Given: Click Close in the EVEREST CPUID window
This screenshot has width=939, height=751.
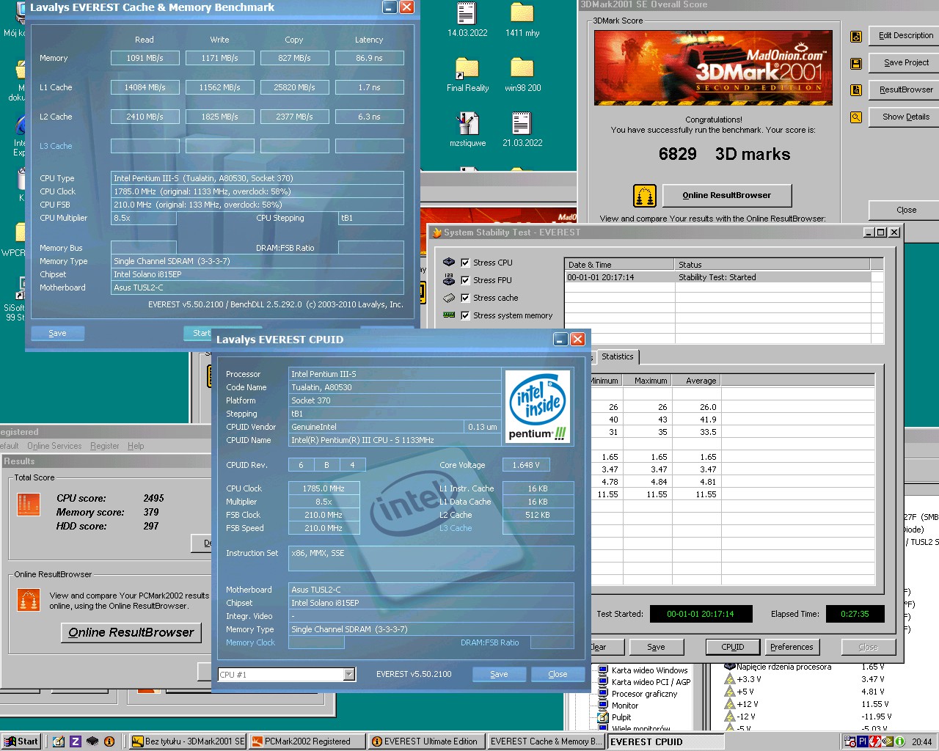Looking at the screenshot, I should pyautogui.click(x=558, y=674).
